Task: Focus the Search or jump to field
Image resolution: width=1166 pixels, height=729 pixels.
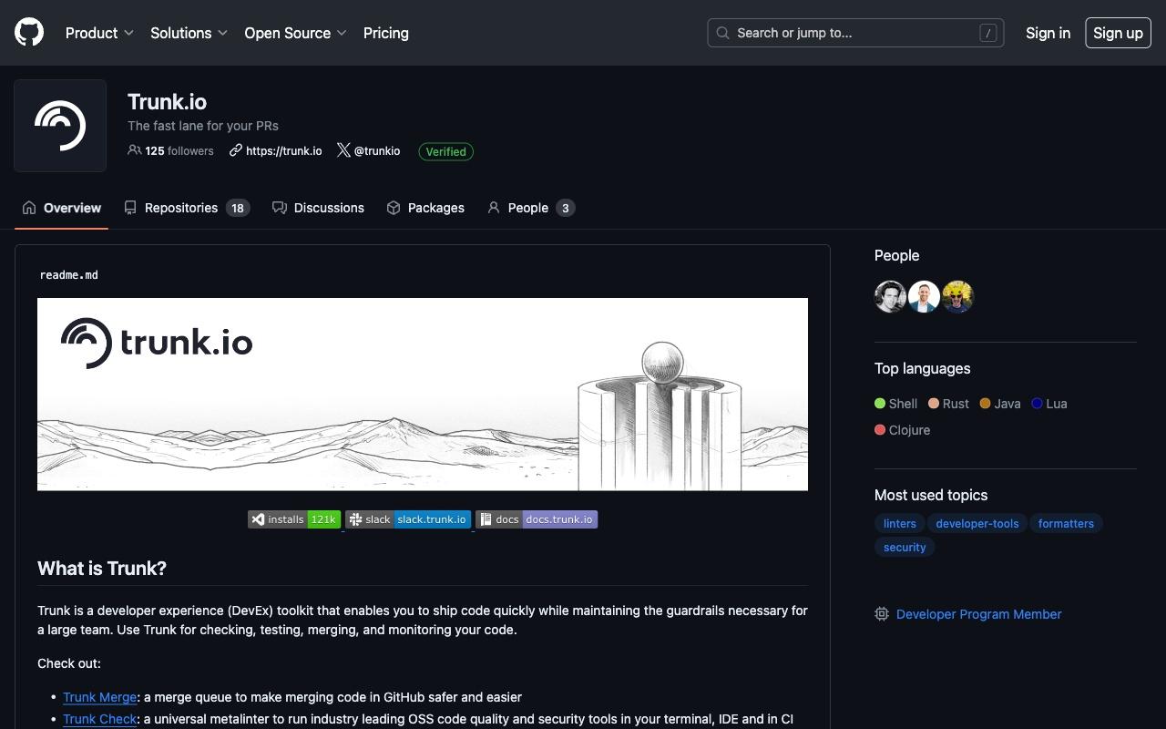Action: [855, 33]
